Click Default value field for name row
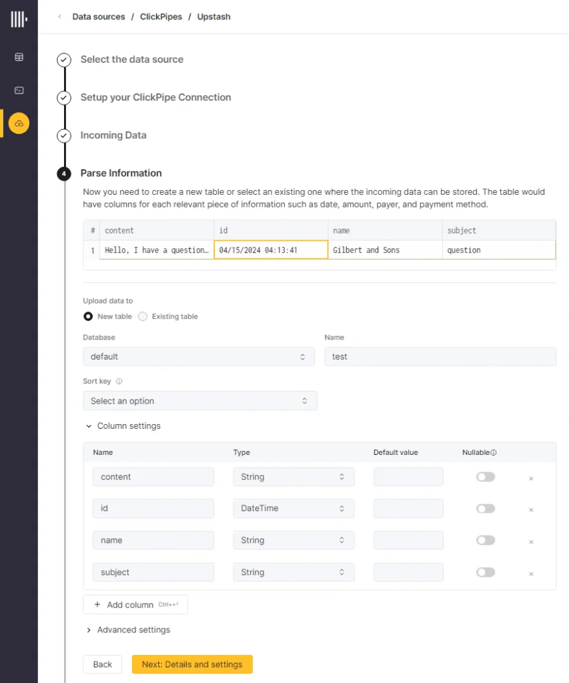Viewport: 569px width, 683px height. point(408,540)
